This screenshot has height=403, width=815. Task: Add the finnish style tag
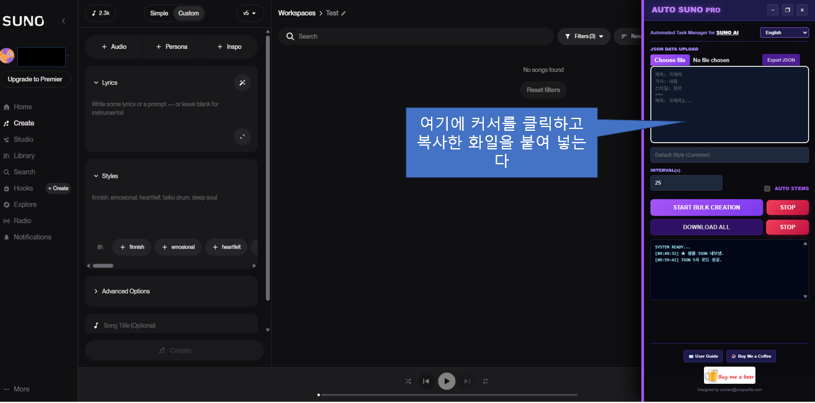coord(132,247)
